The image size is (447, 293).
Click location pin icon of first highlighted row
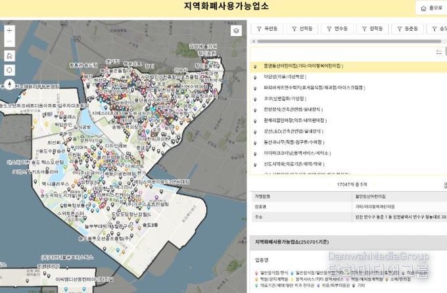pyautogui.click(x=256, y=67)
